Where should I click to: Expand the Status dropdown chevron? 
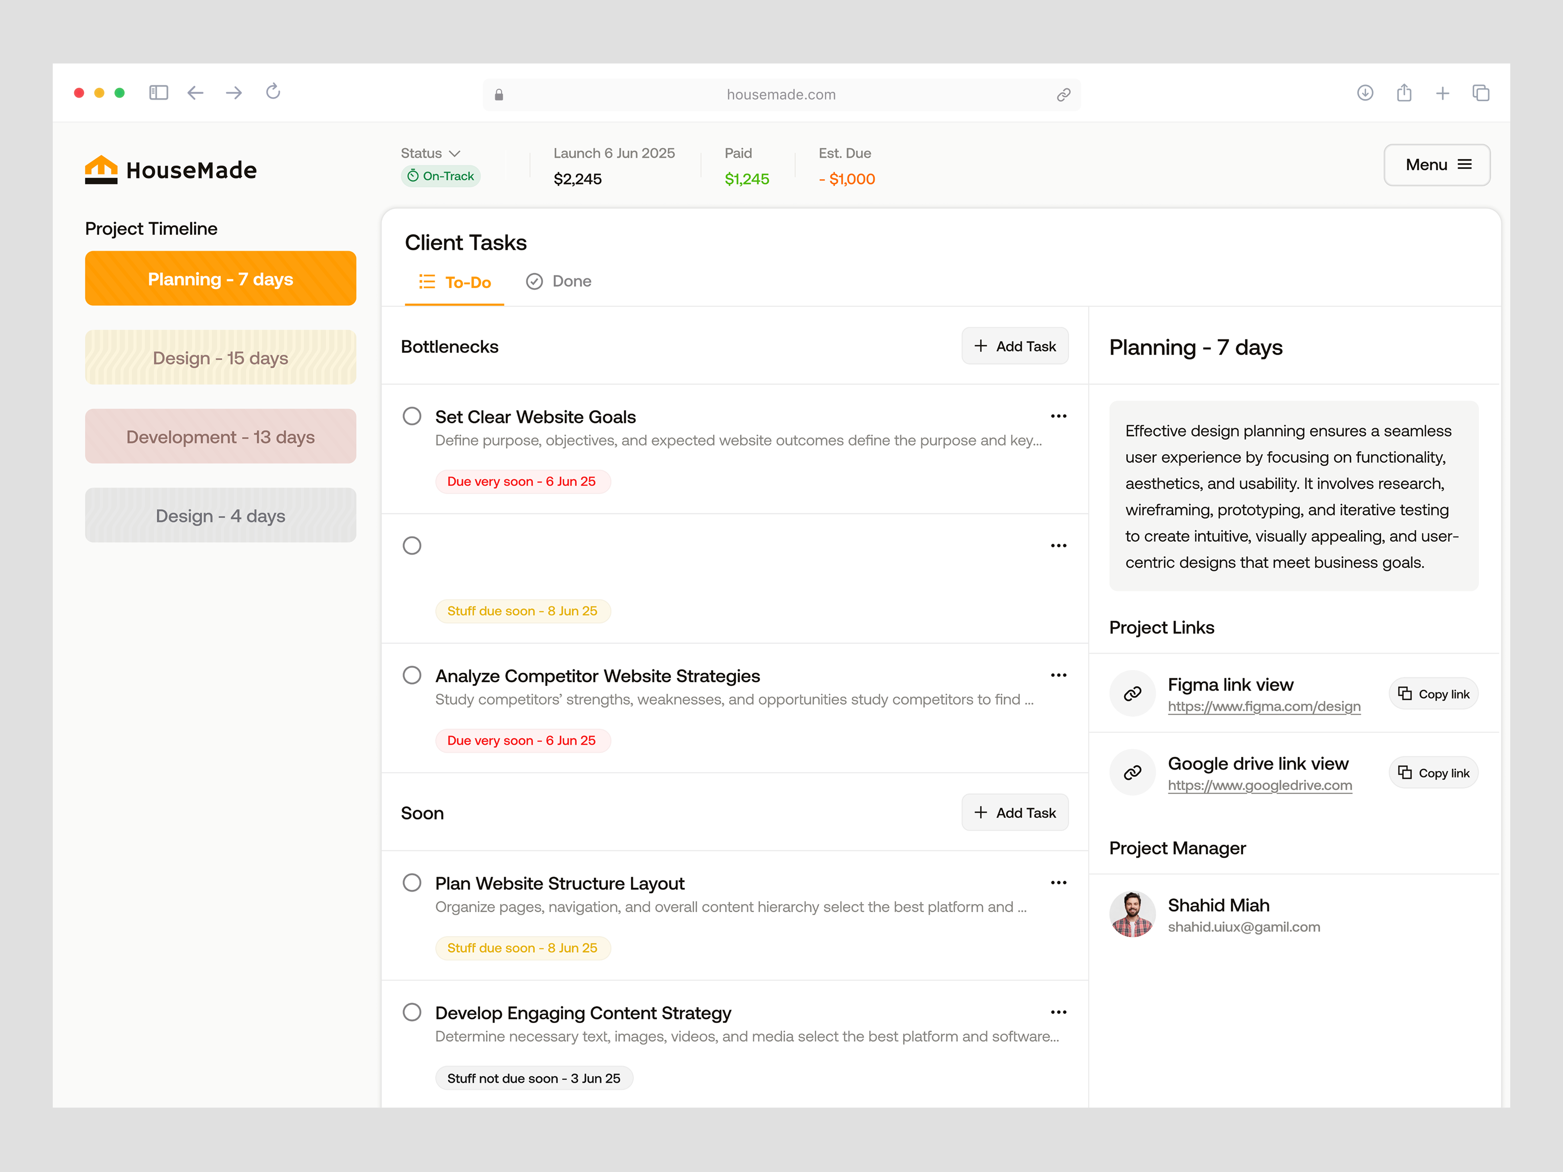click(455, 153)
